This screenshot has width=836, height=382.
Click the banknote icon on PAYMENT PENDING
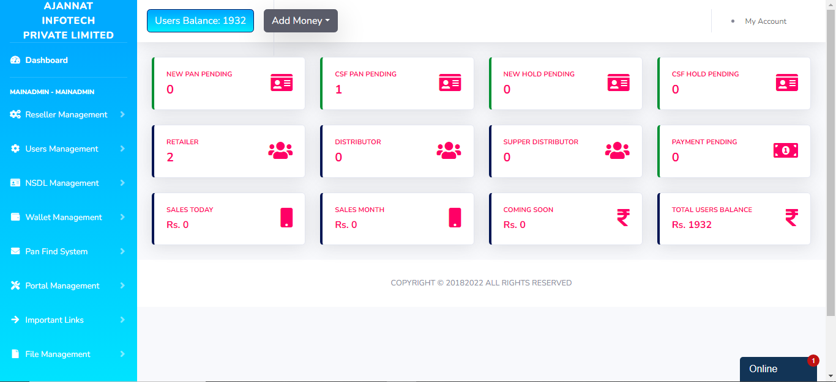pyautogui.click(x=786, y=150)
